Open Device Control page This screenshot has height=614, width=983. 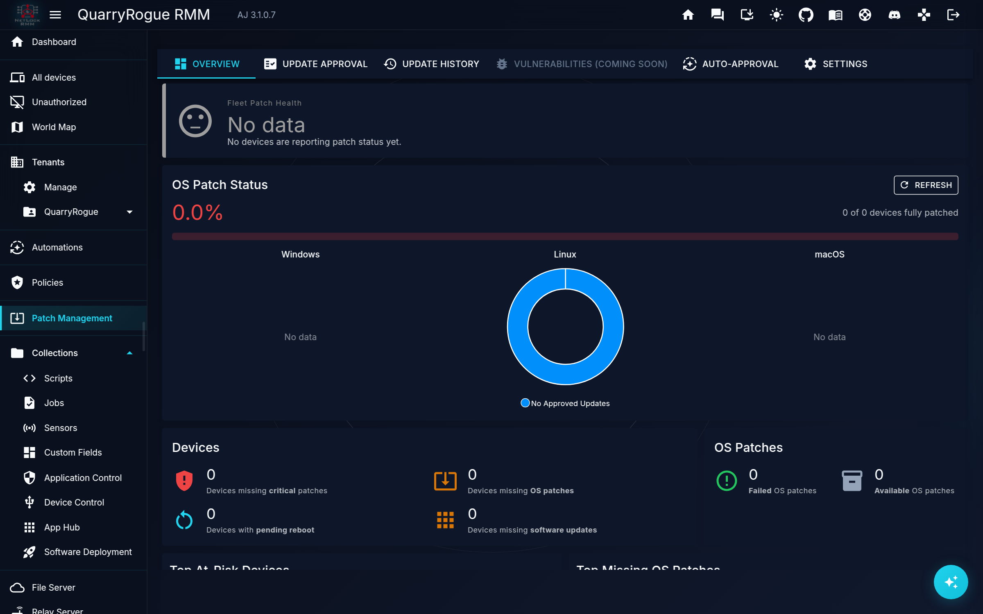pos(73,502)
